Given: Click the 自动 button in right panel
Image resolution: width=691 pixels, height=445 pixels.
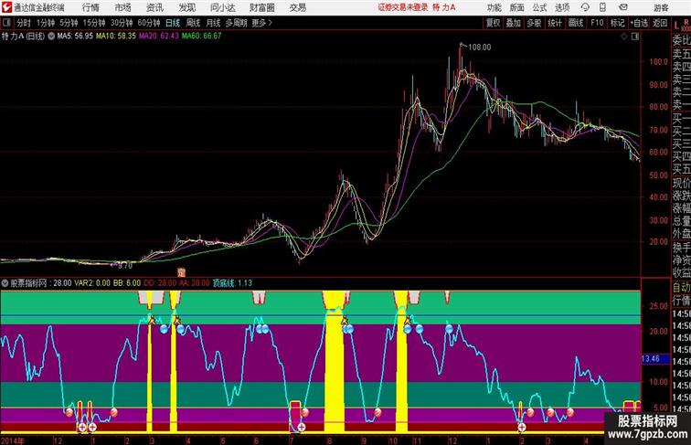Looking at the screenshot, I should click(x=681, y=288).
